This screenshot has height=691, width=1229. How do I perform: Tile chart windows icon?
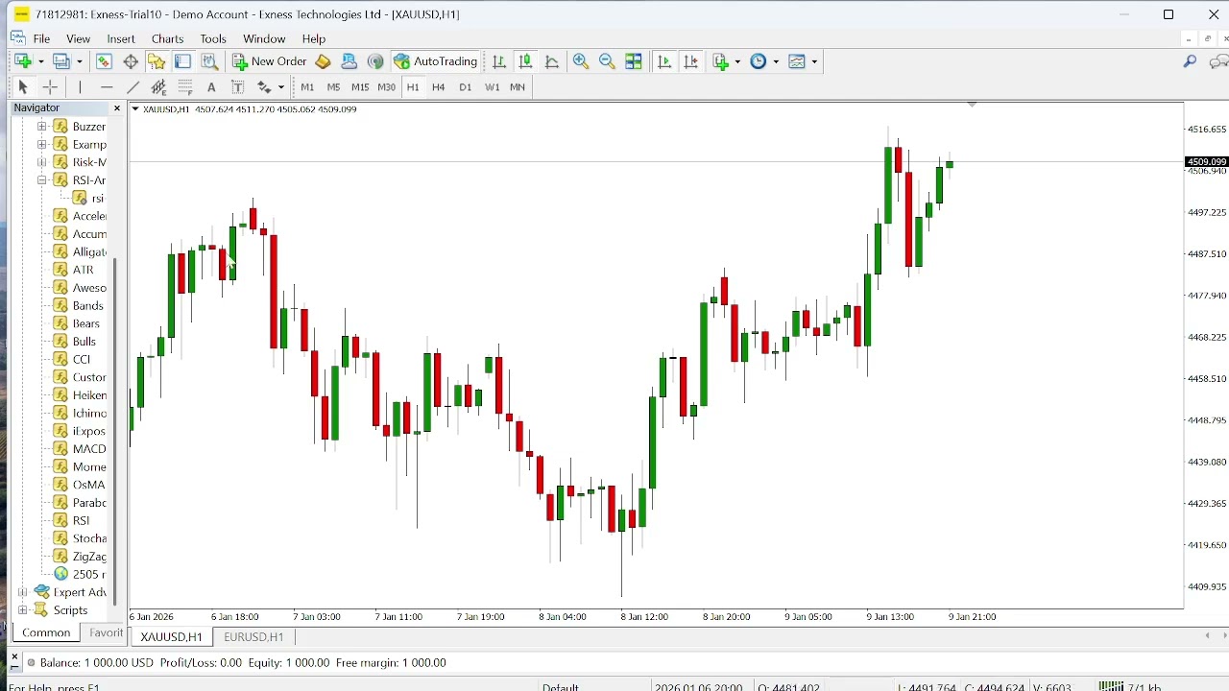(634, 61)
